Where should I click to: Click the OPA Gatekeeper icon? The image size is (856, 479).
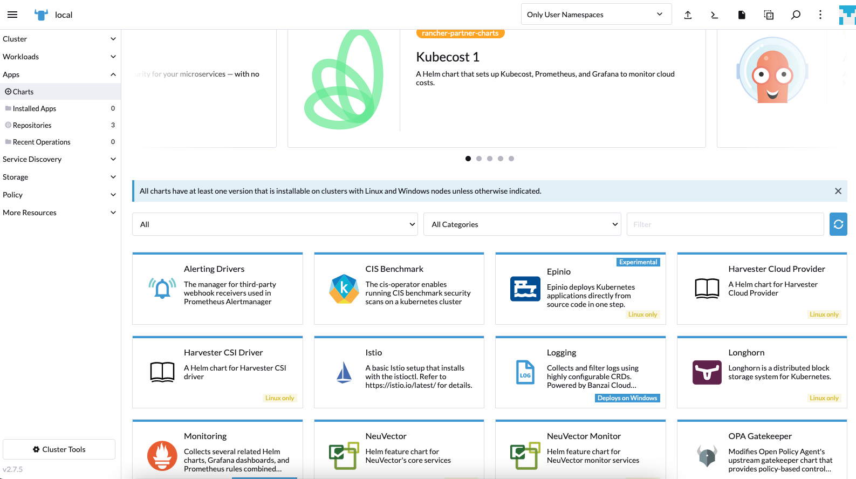tap(707, 456)
